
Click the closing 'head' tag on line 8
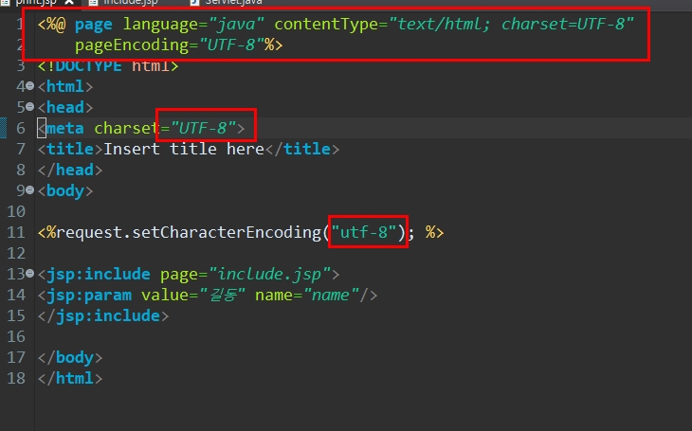(70, 170)
